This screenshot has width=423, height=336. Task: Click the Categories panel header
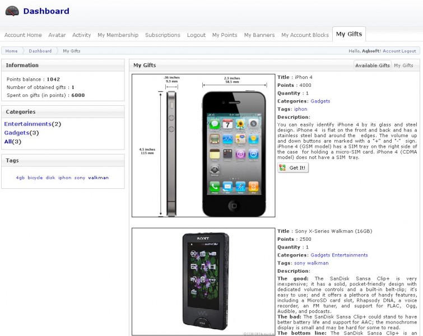(63, 111)
